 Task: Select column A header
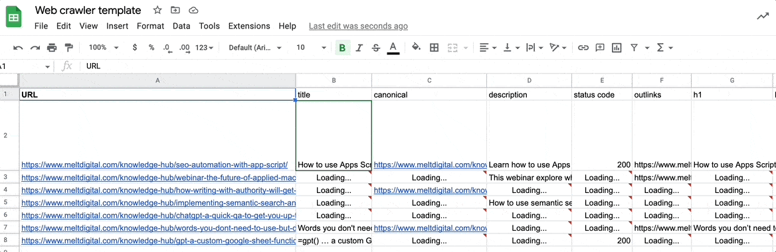coord(157,80)
